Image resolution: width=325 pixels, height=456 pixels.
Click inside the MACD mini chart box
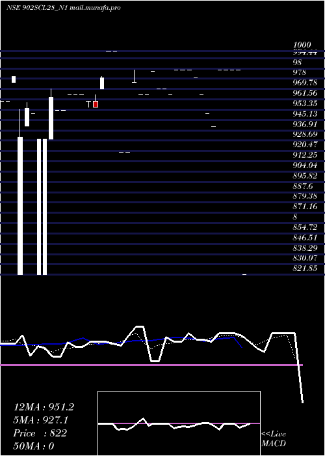pos(179,423)
